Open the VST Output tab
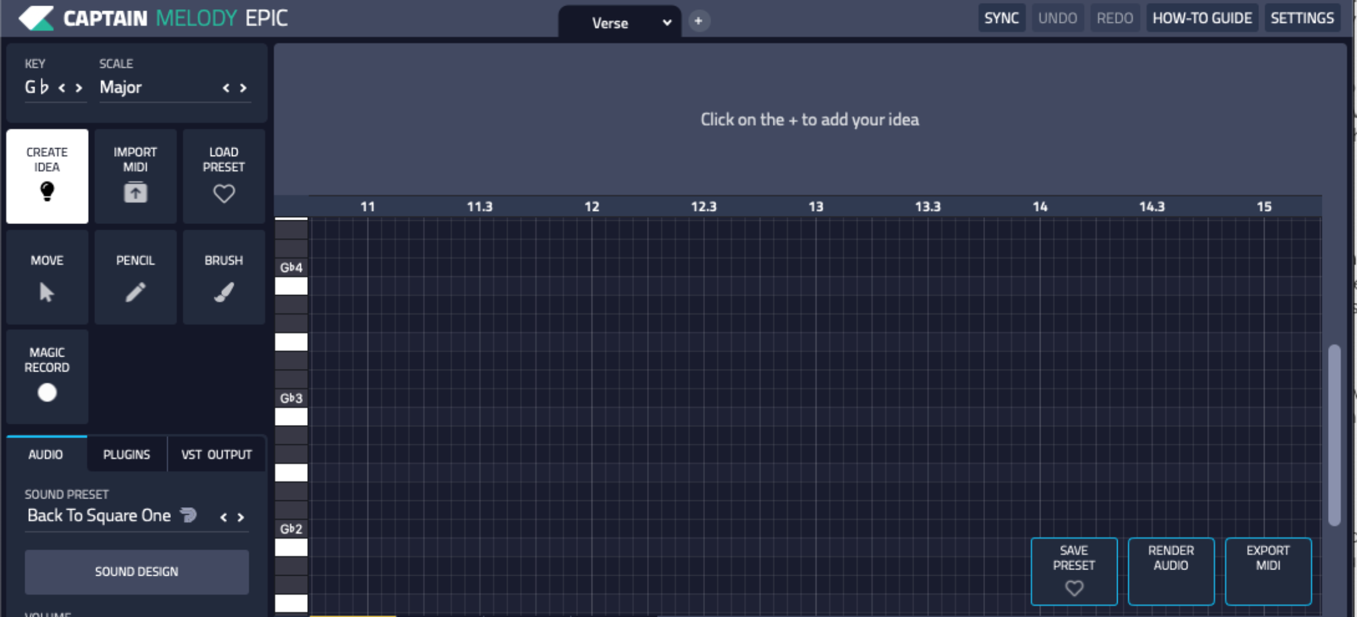The image size is (1357, 617). [216, 455]
